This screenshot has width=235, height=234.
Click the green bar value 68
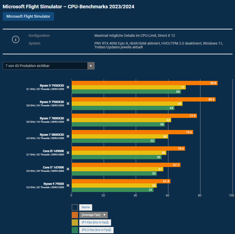178,91
